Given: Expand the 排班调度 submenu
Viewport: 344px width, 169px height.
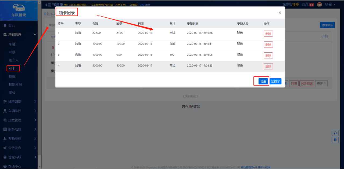Looking at the screenshot, I should [35, 102].
